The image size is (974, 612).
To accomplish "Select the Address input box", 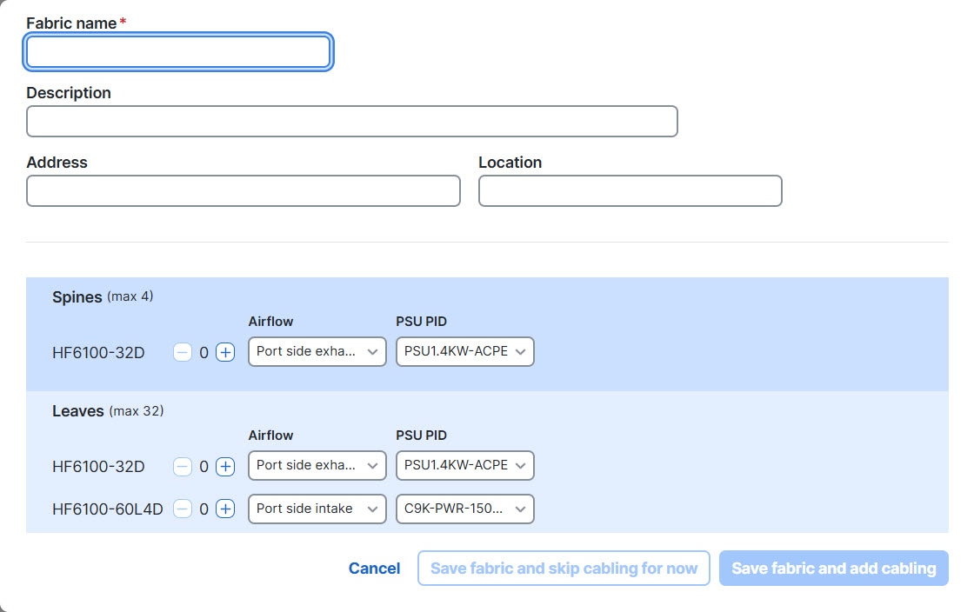I will (x=243, y=190).
